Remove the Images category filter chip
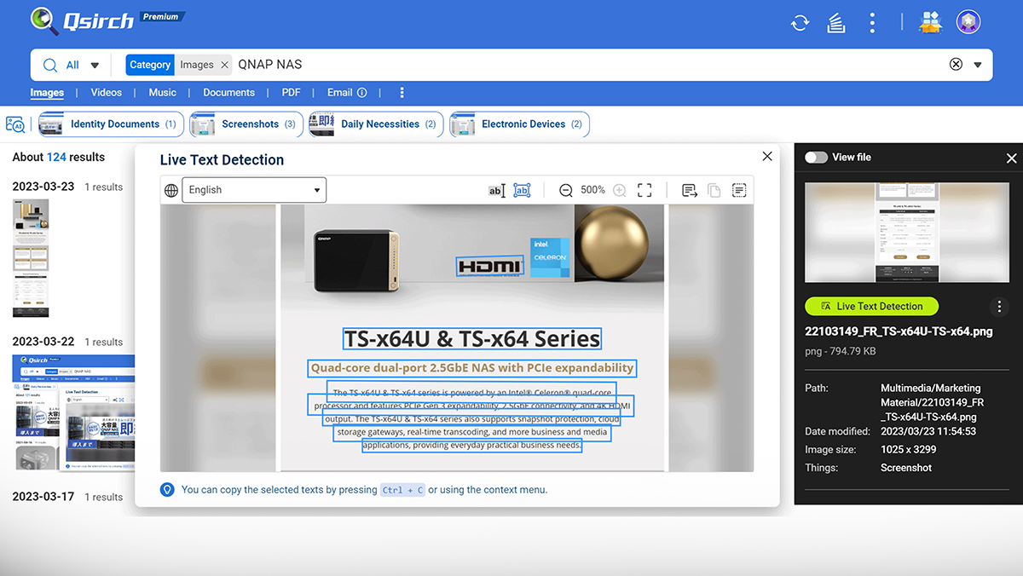This screenshot has height=576, width=1023. pos(225,65)
